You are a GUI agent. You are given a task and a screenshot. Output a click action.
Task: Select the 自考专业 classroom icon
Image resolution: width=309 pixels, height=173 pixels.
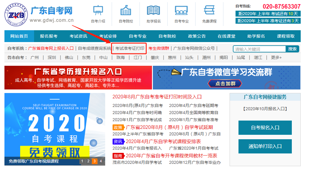click(x=181, y=10)
